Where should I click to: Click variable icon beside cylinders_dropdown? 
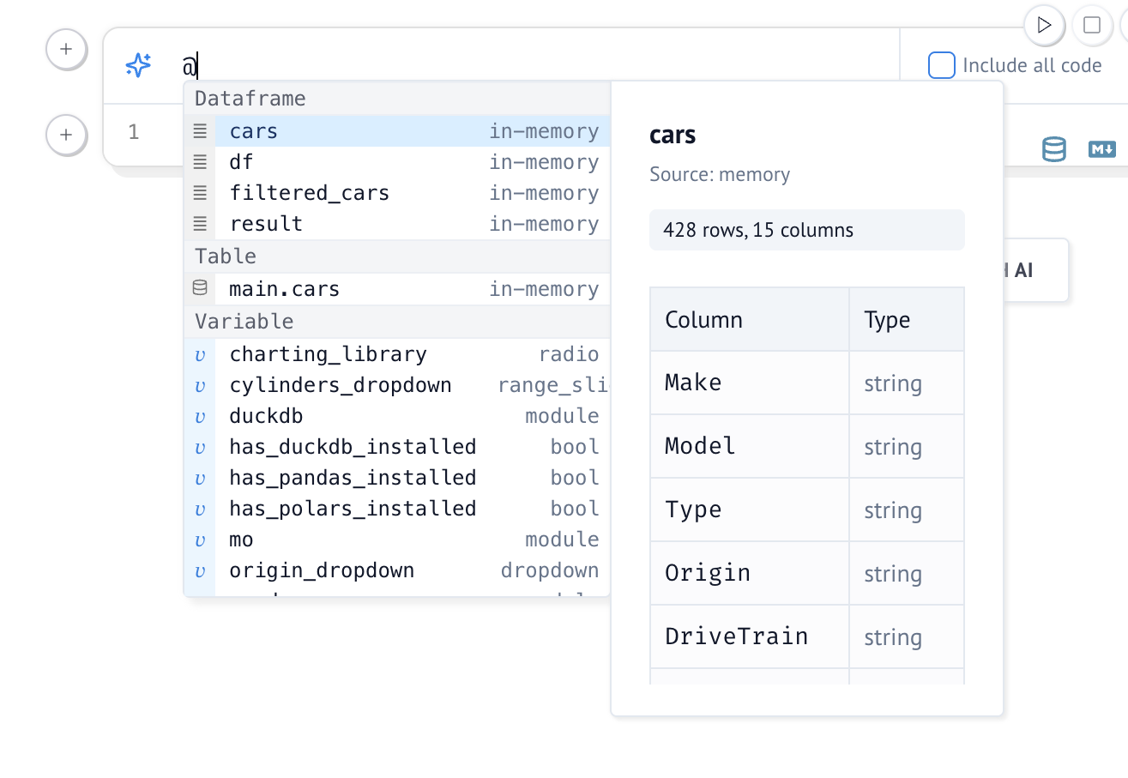tap(200, 385)
